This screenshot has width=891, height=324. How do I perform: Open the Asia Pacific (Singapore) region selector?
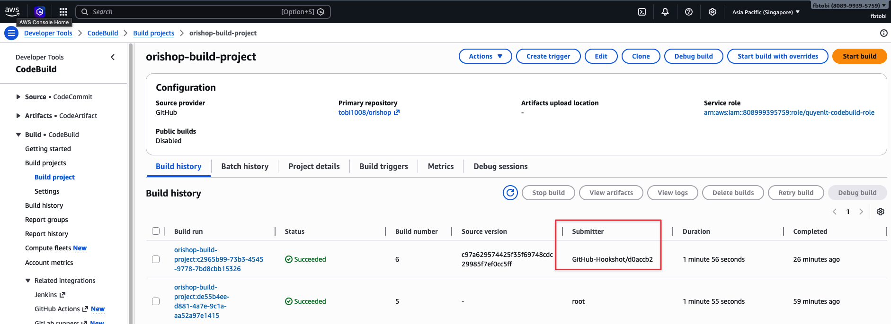[x=766, y=12]
